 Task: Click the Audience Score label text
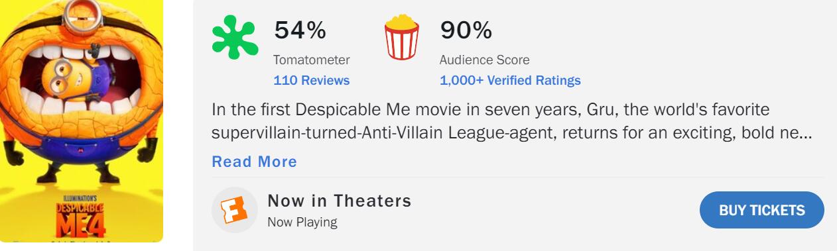[485, 60]
